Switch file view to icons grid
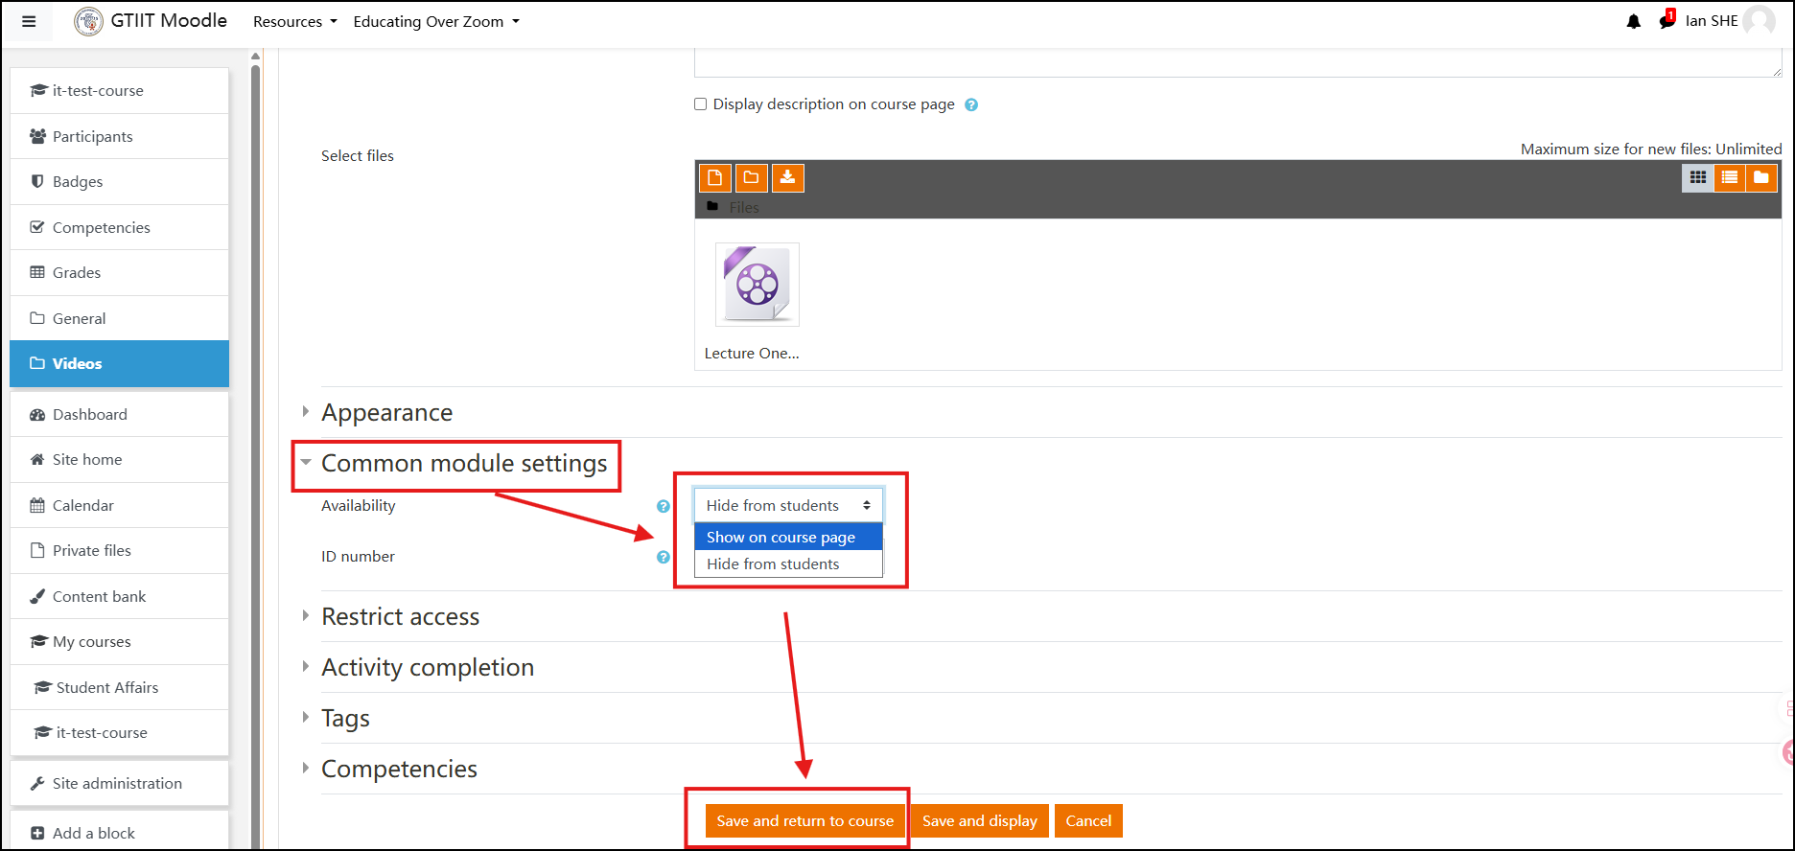Image resolution: width=1795 pixels, height=851 pixels. [x=1697, y=177]
